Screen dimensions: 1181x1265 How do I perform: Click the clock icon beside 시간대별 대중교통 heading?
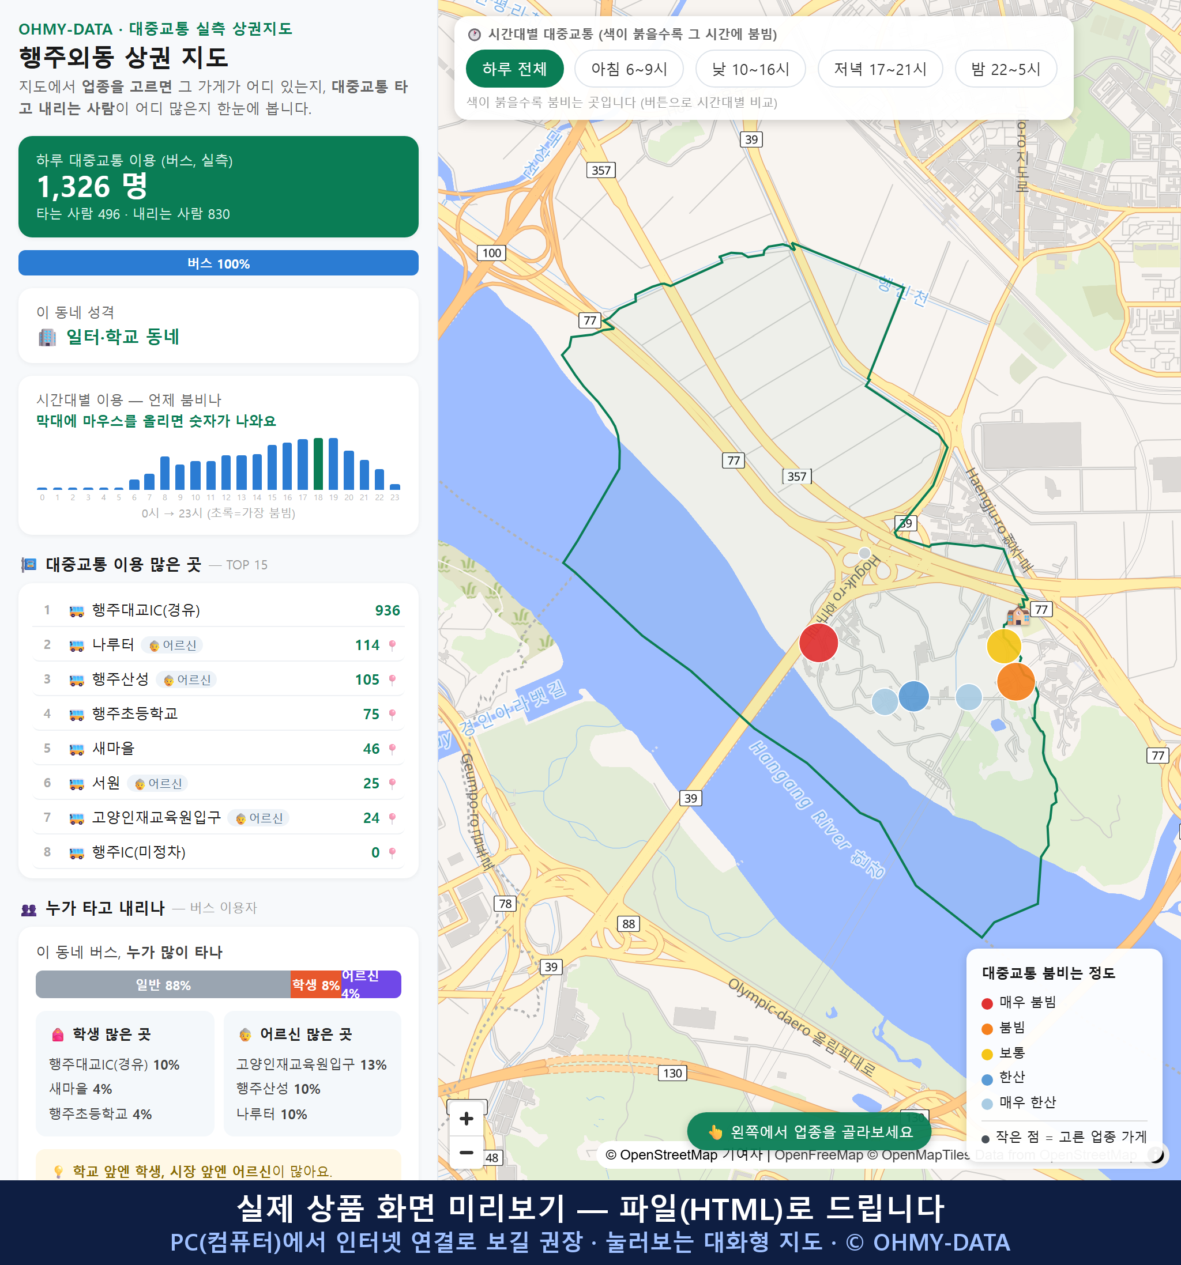473,35
